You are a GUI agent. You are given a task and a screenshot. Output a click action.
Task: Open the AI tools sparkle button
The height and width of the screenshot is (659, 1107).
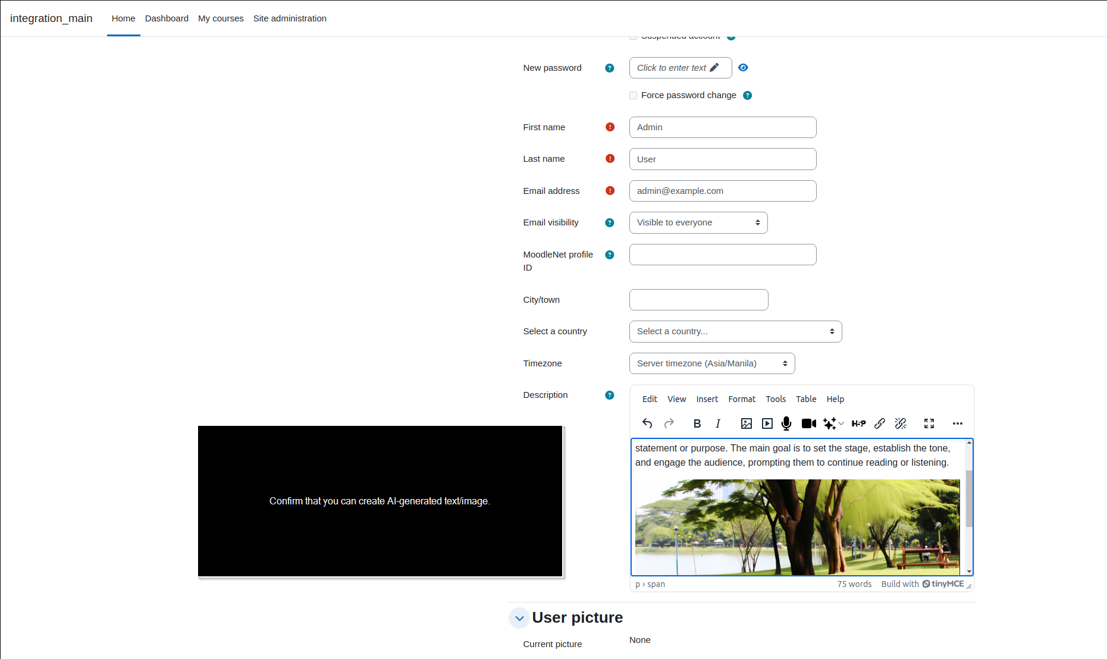click(x=830, y=423)
